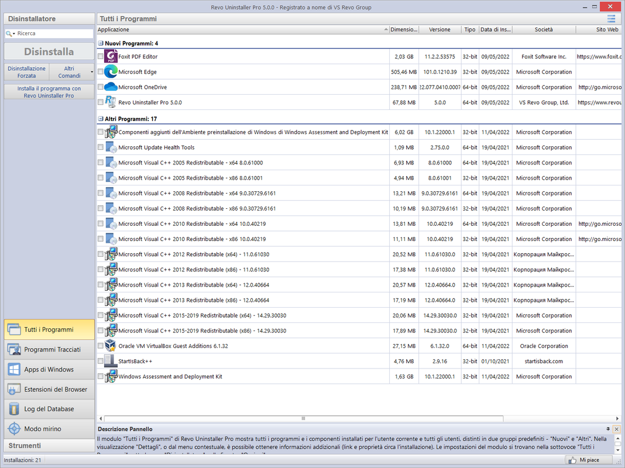Screen dimensions: 625x468
Task: Click the Modo mirino crosshair icon
Action: pos(14,429)
